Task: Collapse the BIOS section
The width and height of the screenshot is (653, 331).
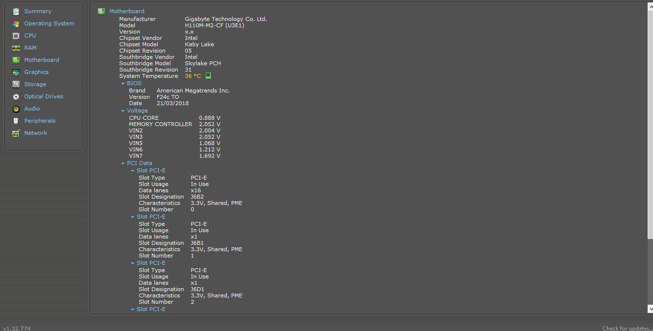Action: pyautogui.click(x=123, y=84)
